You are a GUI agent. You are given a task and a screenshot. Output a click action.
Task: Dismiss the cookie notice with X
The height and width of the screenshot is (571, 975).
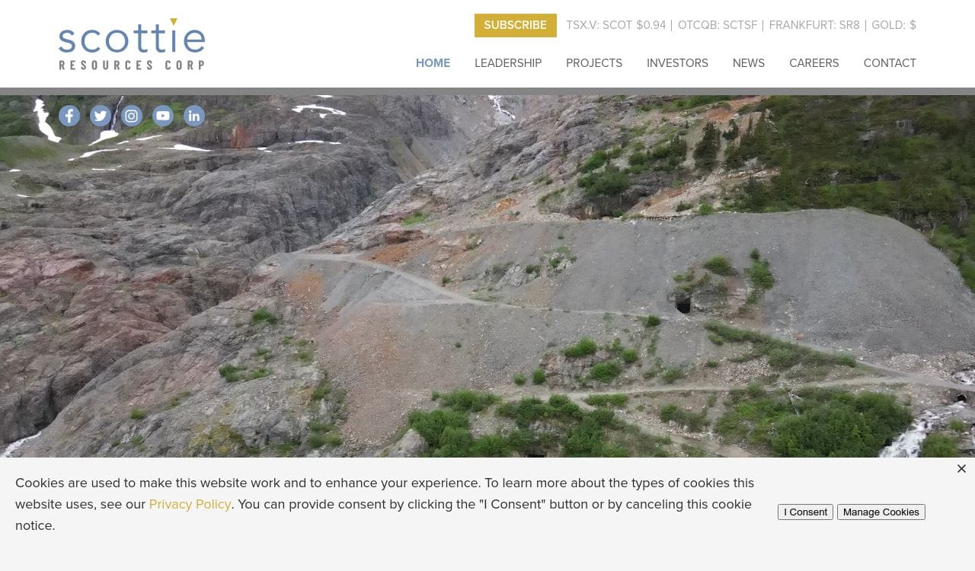tap(961, 468)
